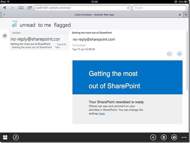Open the more options ellipsis
Screen dimensions: 190x143
pyautogui.click(x=184, y=138)
